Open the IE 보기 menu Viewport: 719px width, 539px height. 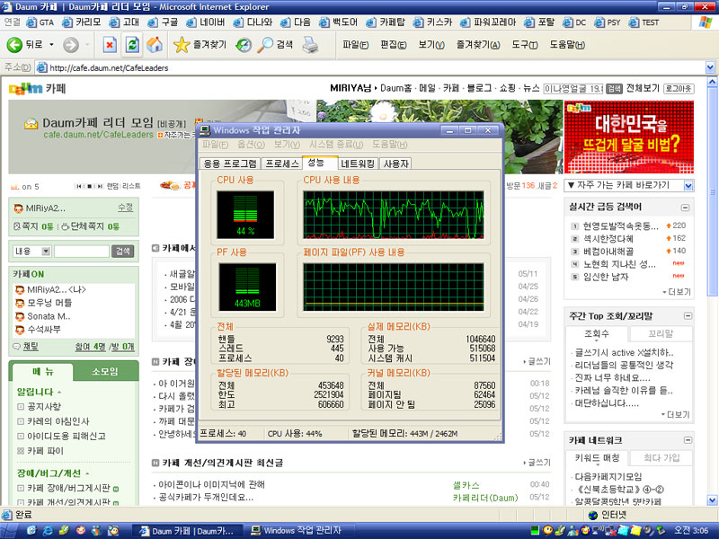[431, 44]
